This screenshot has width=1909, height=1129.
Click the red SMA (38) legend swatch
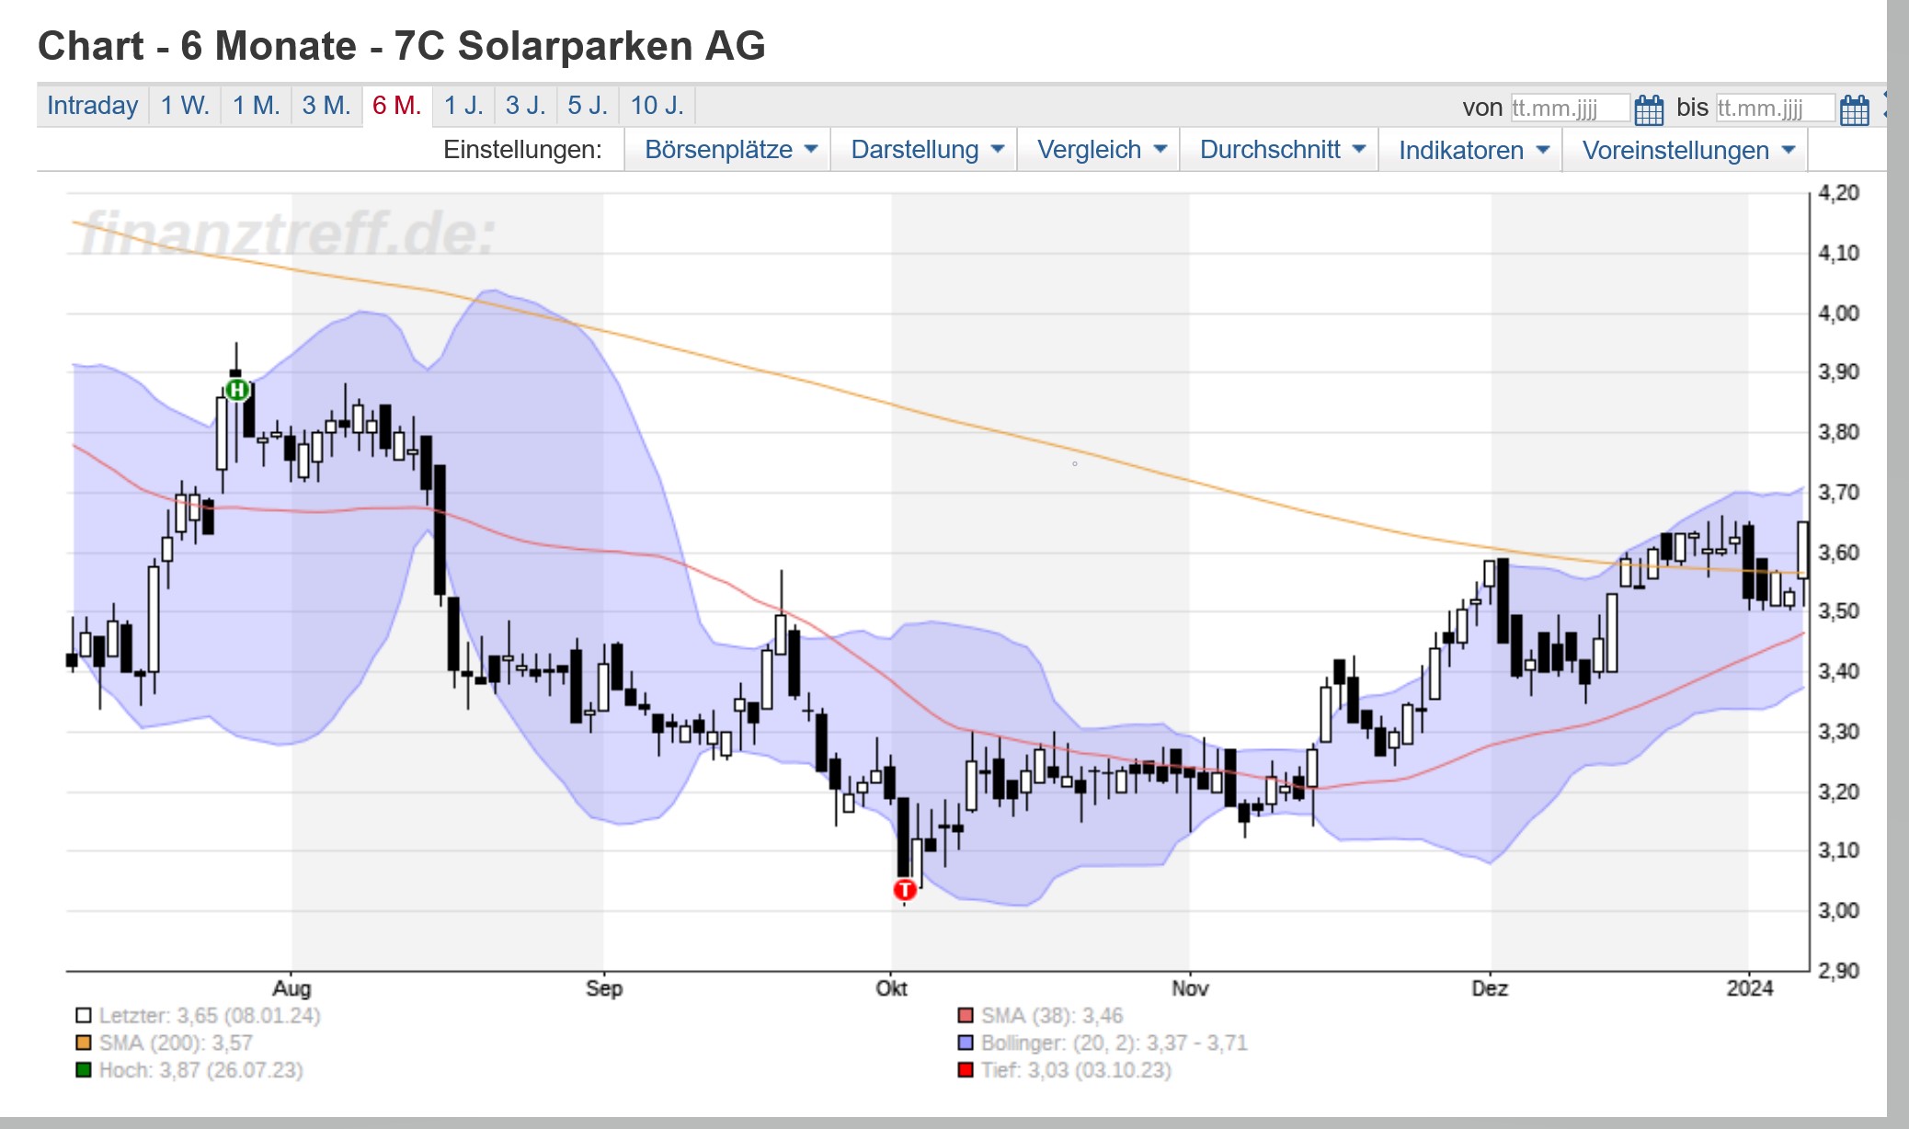click(966, 1016)
